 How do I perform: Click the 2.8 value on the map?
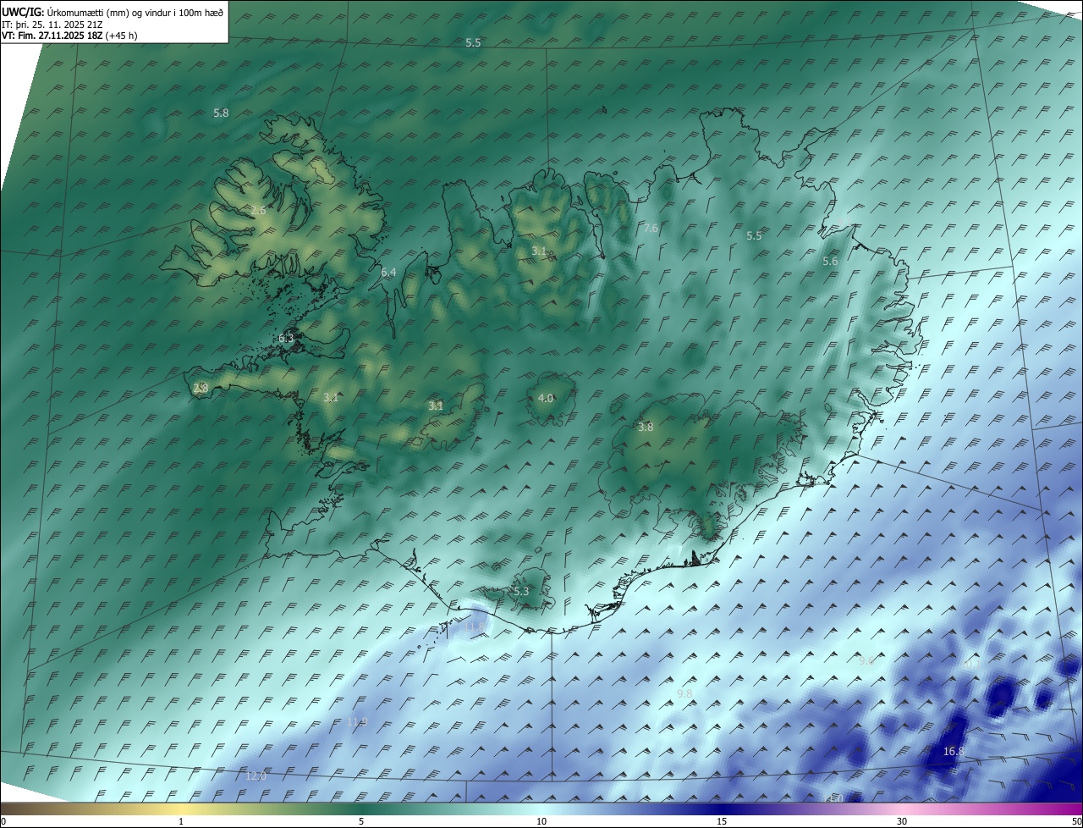(201, 389)
